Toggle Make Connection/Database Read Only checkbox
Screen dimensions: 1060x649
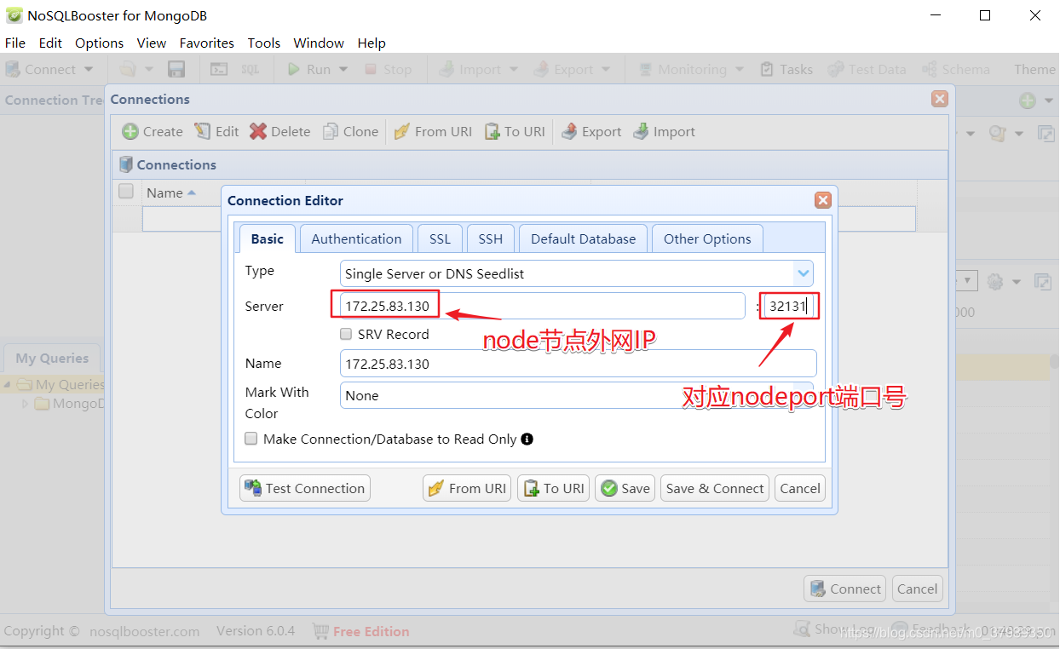[251, 439]
